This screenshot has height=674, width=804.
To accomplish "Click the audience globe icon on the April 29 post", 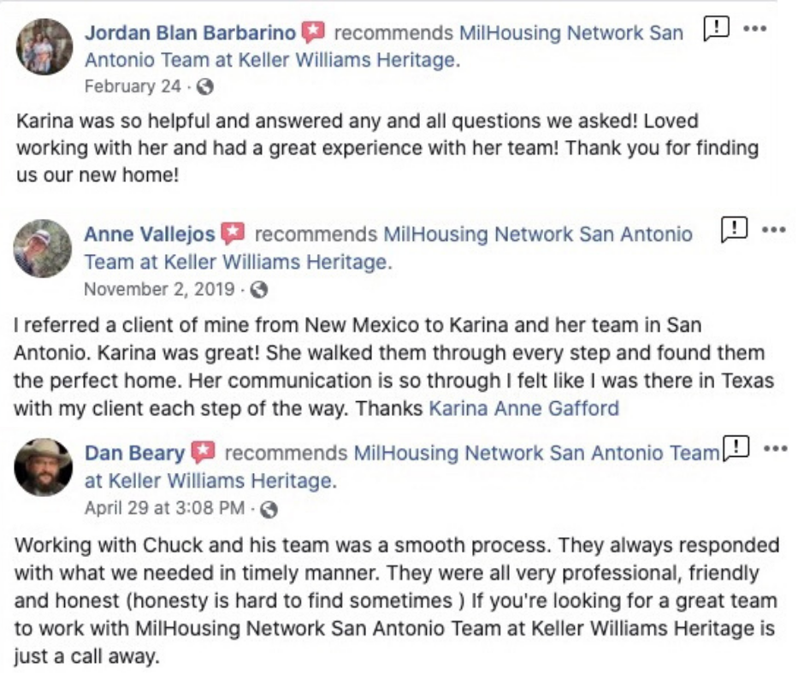I will pos(269,509).
